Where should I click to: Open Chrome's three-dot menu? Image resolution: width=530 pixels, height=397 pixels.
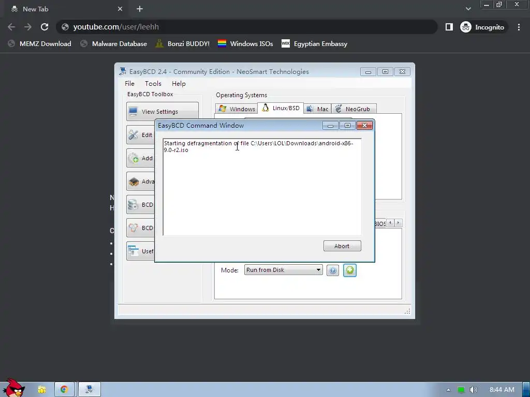pos(519,27)
